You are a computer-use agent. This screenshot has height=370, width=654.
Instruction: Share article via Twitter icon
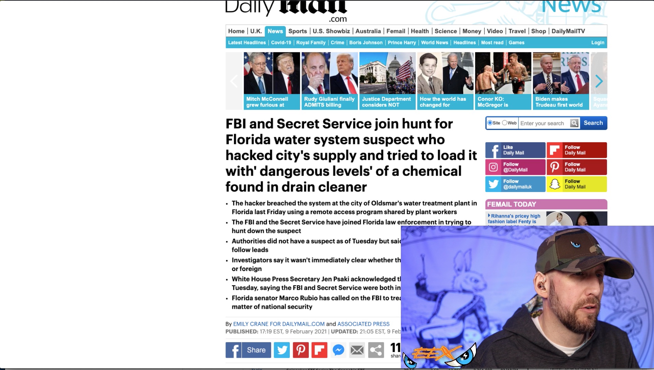pyautogui.click(x=281, y=350)
